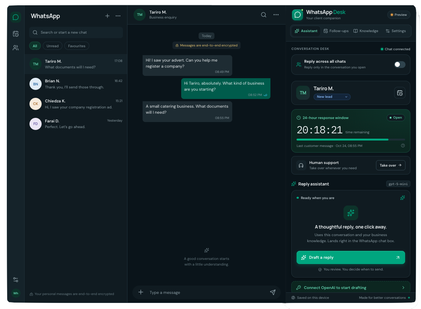The width and height of the screenshot is (421, 309).
Task: Switch to the Knowledge tab
Action: click(366, 31)
